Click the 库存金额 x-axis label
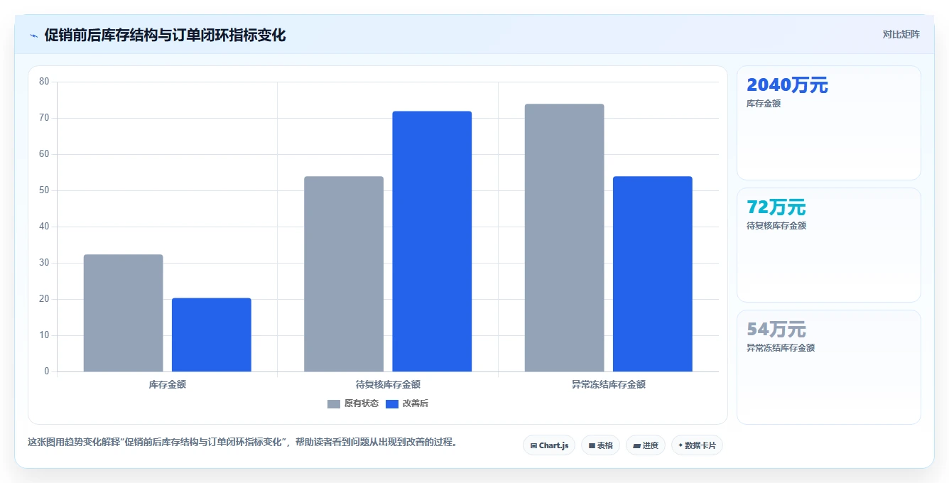 pyautogui.click(x=168, y=384)
